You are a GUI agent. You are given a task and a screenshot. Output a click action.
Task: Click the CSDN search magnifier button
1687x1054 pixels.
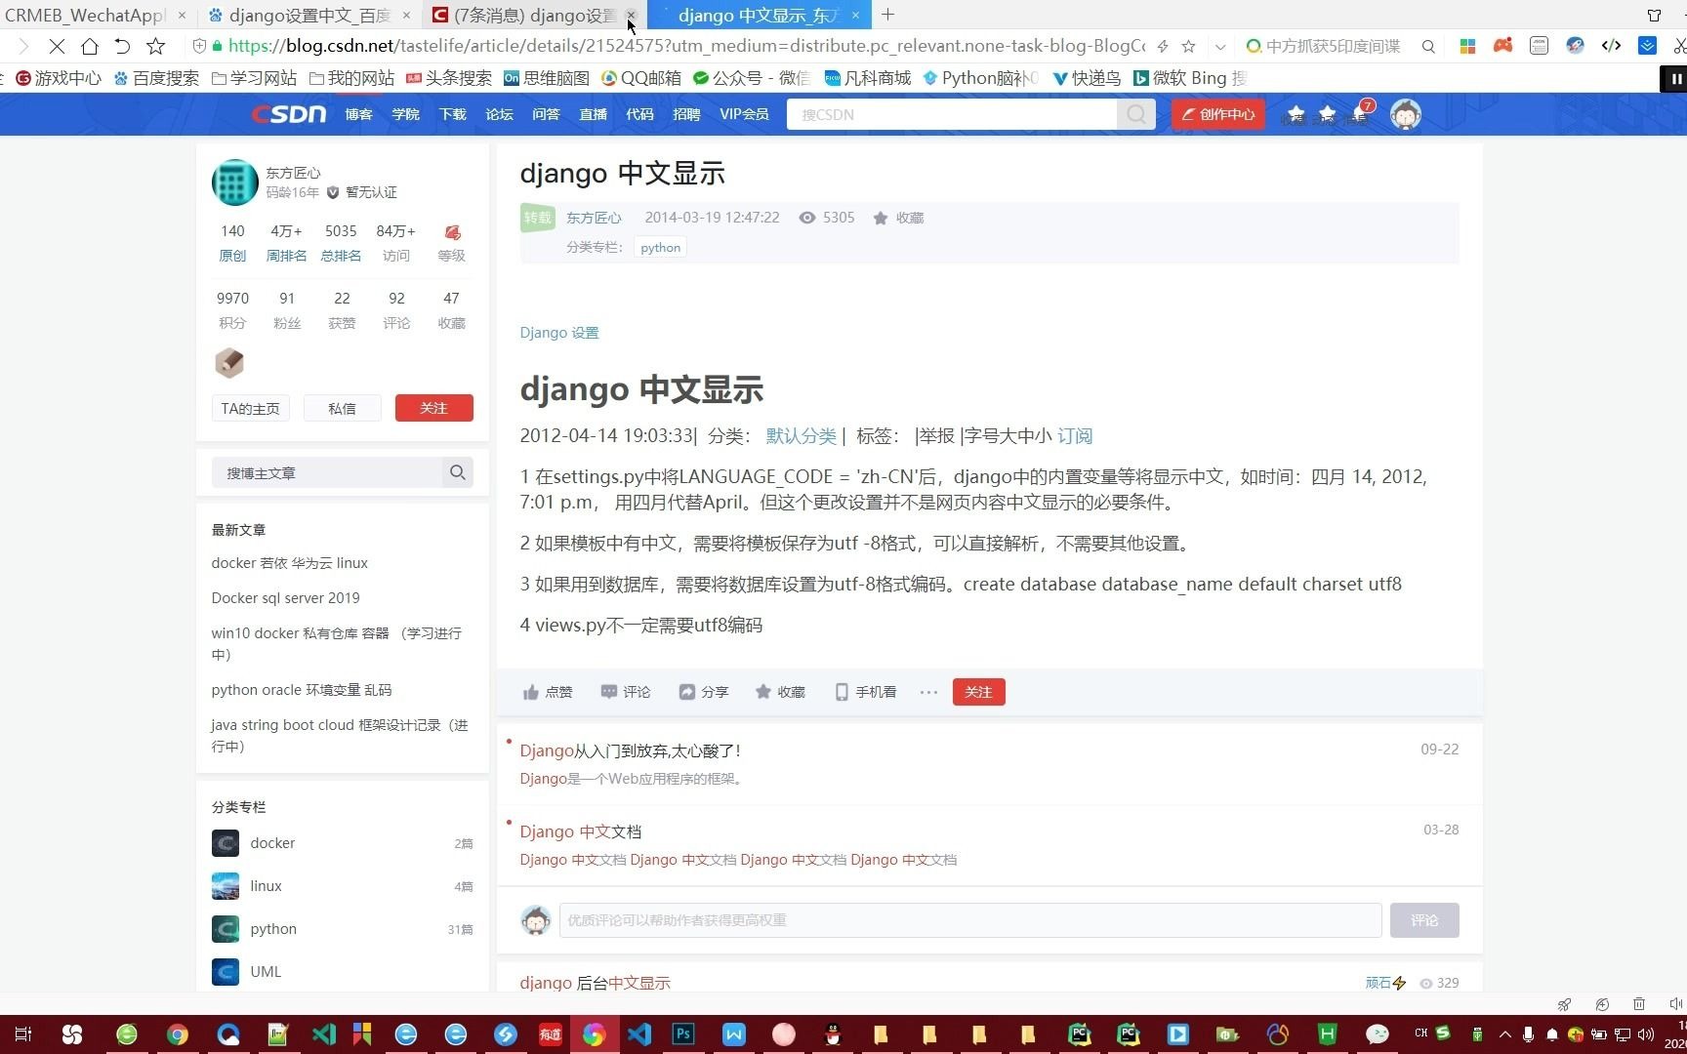(x=1135, y=114)
